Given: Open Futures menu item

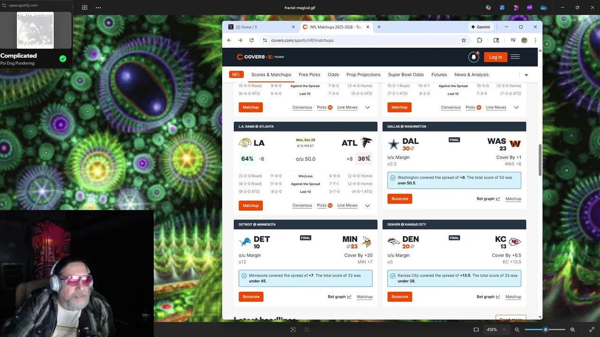Looking at the screenshot, I should pyautogui.click(x=439, y=74).
